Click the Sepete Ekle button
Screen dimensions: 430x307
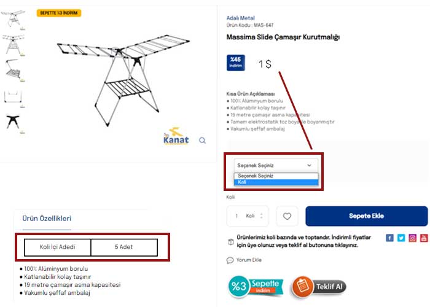point(367,216)
